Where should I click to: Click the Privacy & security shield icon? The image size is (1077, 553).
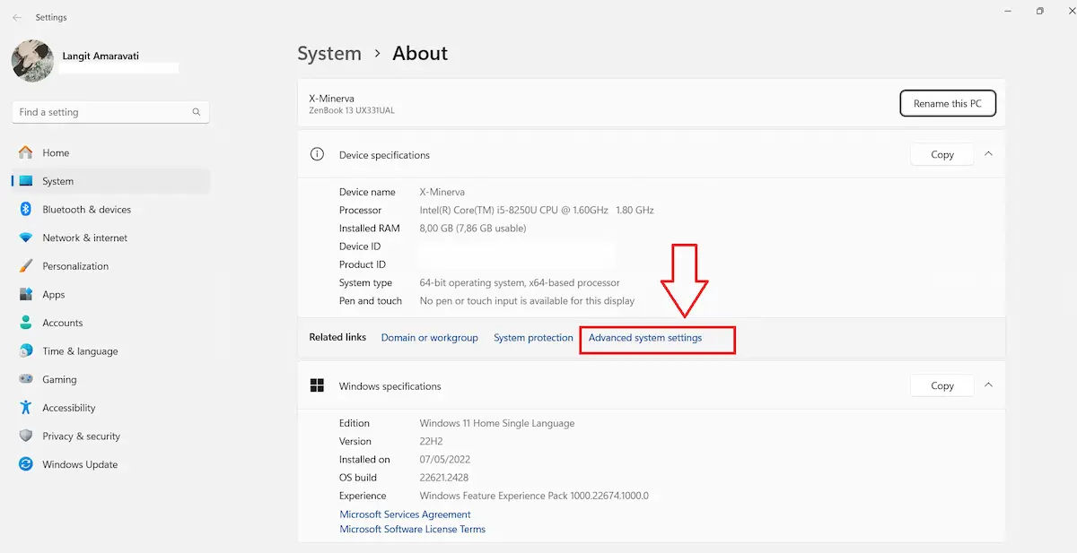point(25,436)
